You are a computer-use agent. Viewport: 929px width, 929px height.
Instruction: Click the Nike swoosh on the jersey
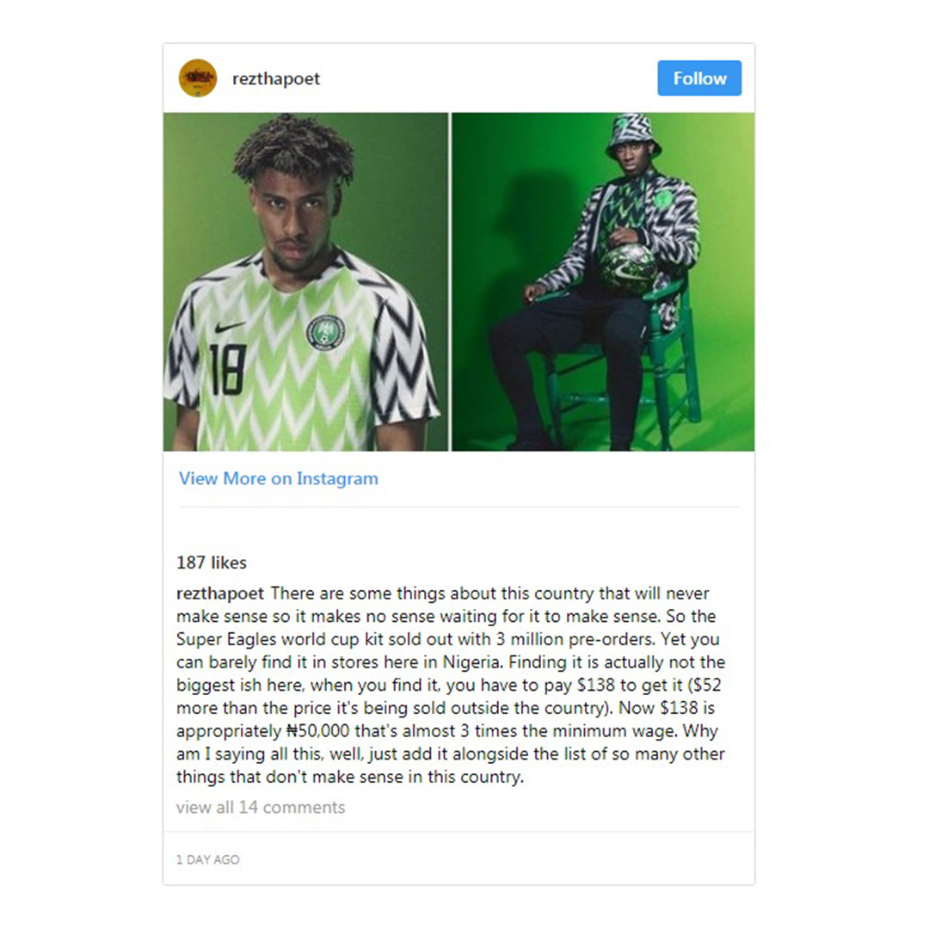click(x=230, y=327)
